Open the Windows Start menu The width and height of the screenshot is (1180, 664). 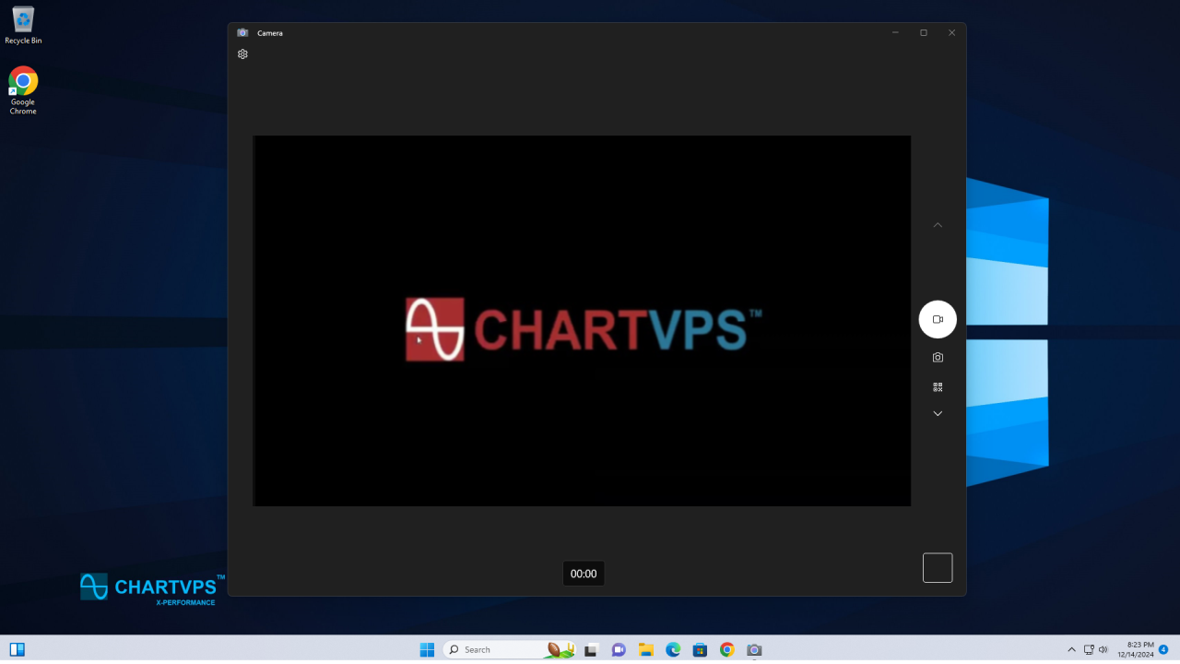[427, 650]
